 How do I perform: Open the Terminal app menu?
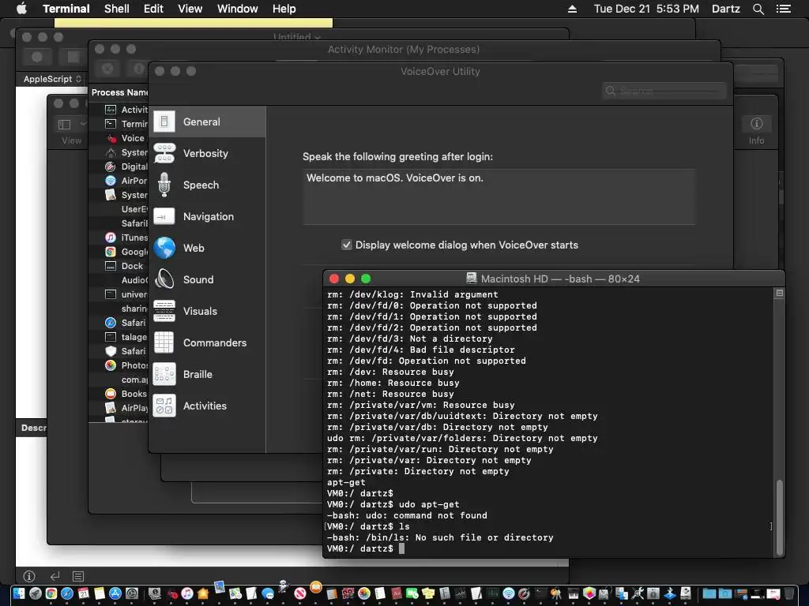point(66,9)
